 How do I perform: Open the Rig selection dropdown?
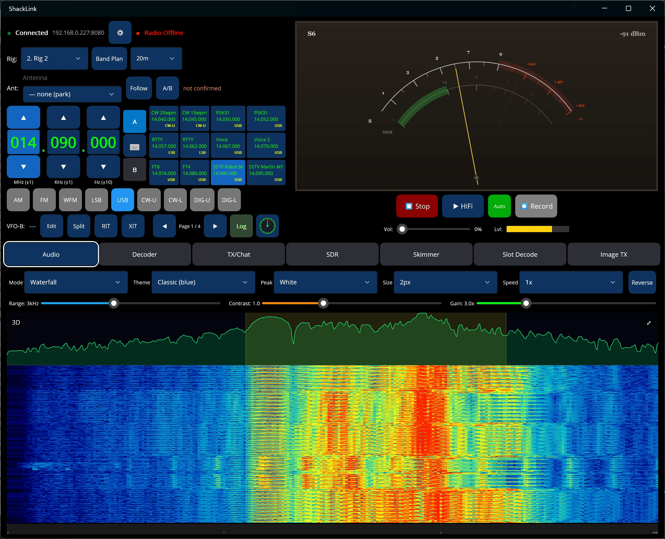[55, 58]
